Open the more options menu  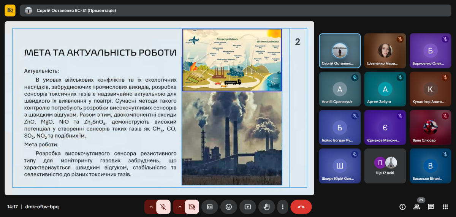point(283,207)
